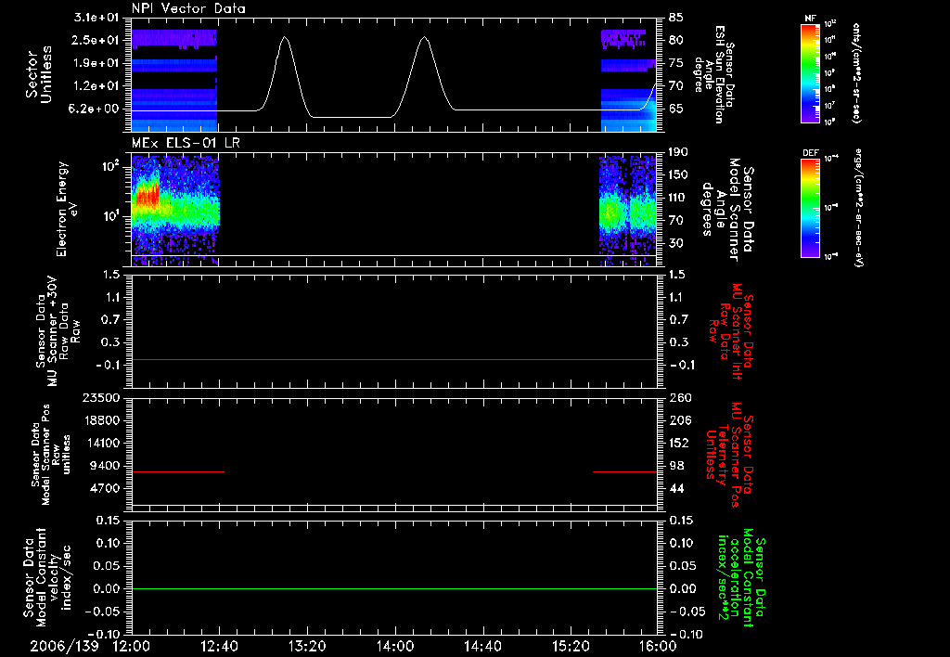950x657 pixels.
Task: Click the right-side NPI sector data block
Action: (629, 80)
